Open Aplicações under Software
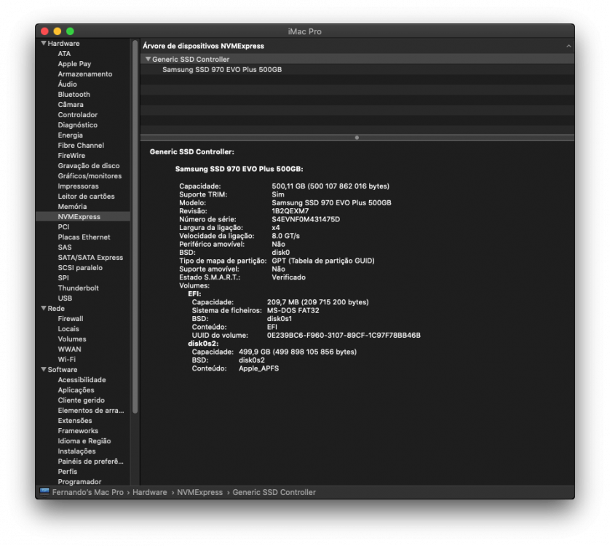The height and width of the screenshot is (546, 610). 76,390
